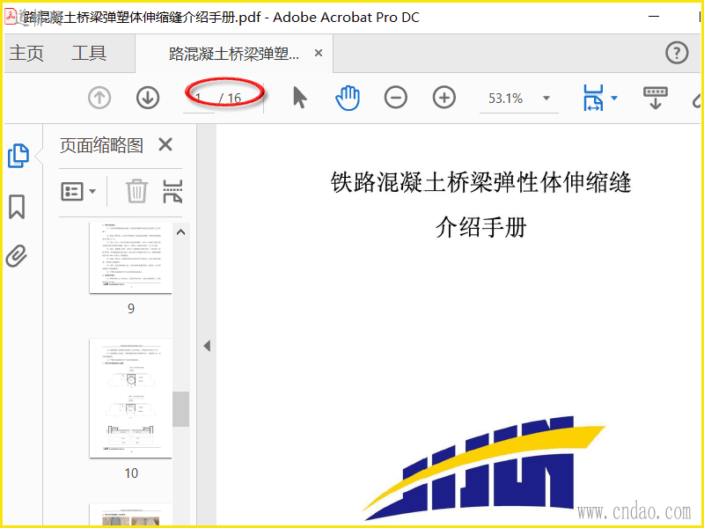The width and height of the screenshot is (704, 528).
Task: Zoom out with the minus button
Action: 395,98
